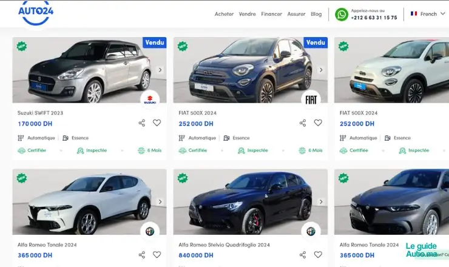Open Alfa Romeo Stelvio Quadrifoglio 2024 title
The width and height of the screenshot is (449, 267).
pos(224,245)
